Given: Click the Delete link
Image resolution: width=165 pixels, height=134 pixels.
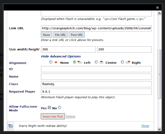Looking at the screenshot, I should click(x=71, y=116).
